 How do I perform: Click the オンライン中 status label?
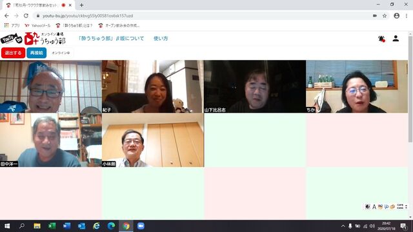tap(61, 53)
